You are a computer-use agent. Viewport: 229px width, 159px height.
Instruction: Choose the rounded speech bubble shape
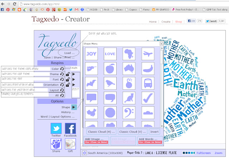(x=110, y=98)
